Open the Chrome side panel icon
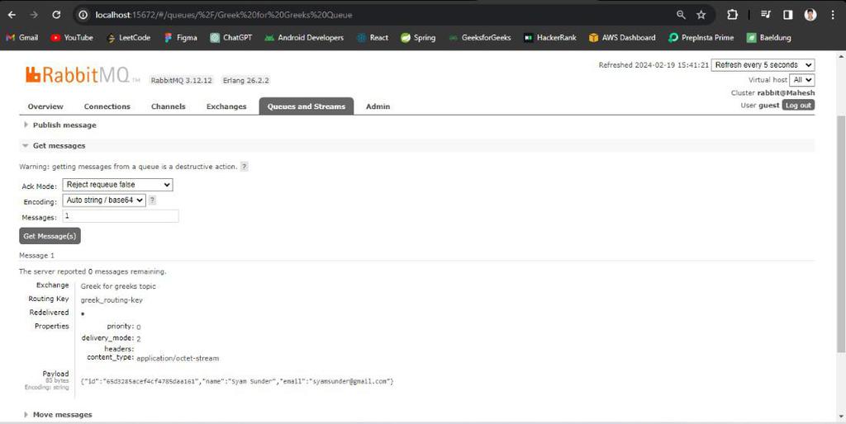The width and height of the screenshot is (846, 424). (x=787, y=15)
